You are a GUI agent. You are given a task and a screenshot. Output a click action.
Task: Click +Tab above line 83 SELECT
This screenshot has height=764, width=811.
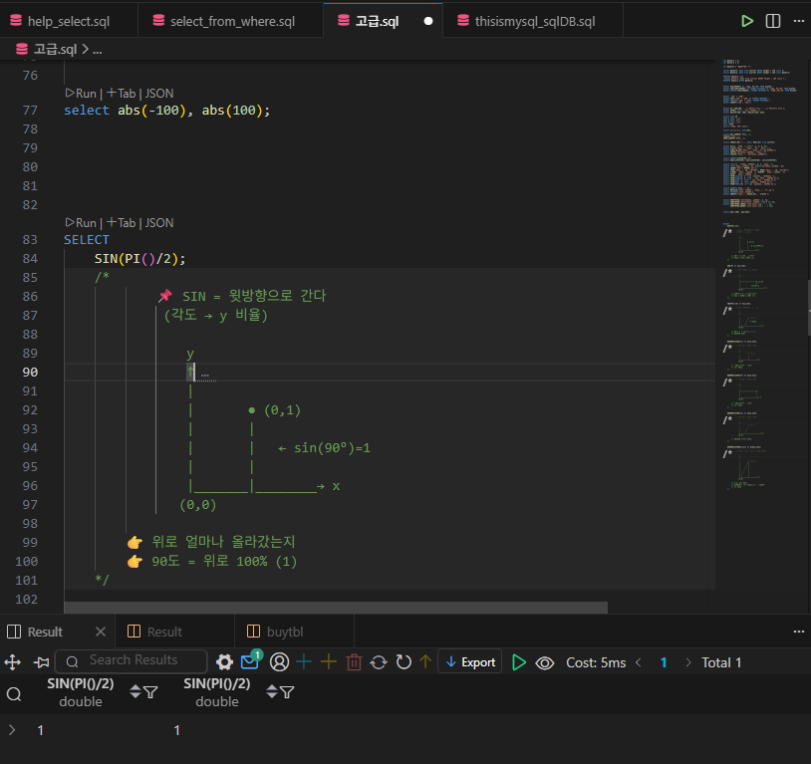tap(122, 222)
